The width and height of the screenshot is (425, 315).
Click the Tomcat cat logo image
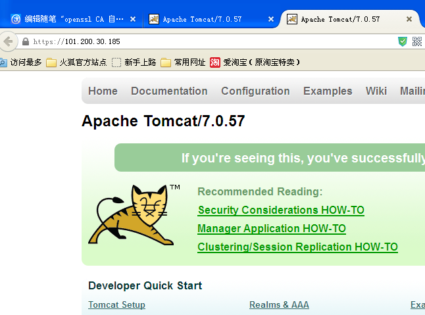(x=131, y=215)
